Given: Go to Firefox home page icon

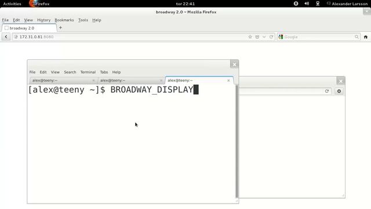Looking at the screenshot, I should [366, 37].
